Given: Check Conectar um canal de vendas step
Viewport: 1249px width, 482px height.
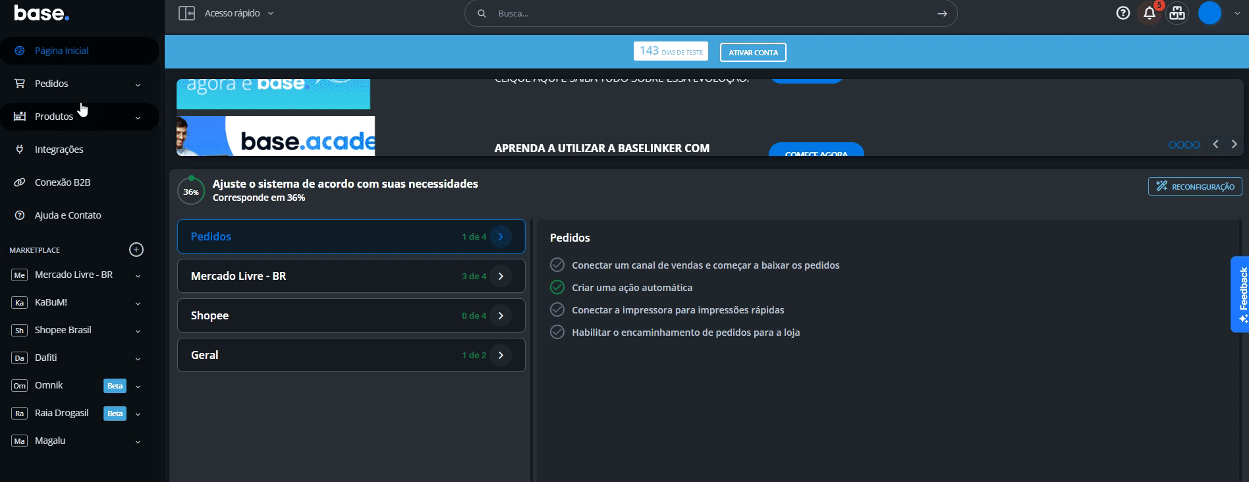Looking at the screenshot, I should pyautogui.click(x=557, y=265).
